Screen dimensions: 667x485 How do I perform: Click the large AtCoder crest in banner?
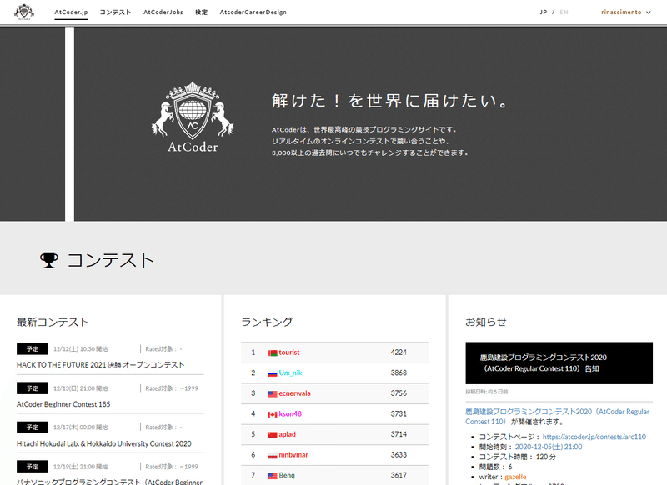[x=193, y=117]
